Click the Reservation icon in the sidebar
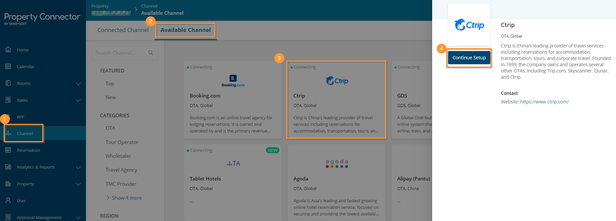Screen dimensions: 616x221 (x=8, y=150)
